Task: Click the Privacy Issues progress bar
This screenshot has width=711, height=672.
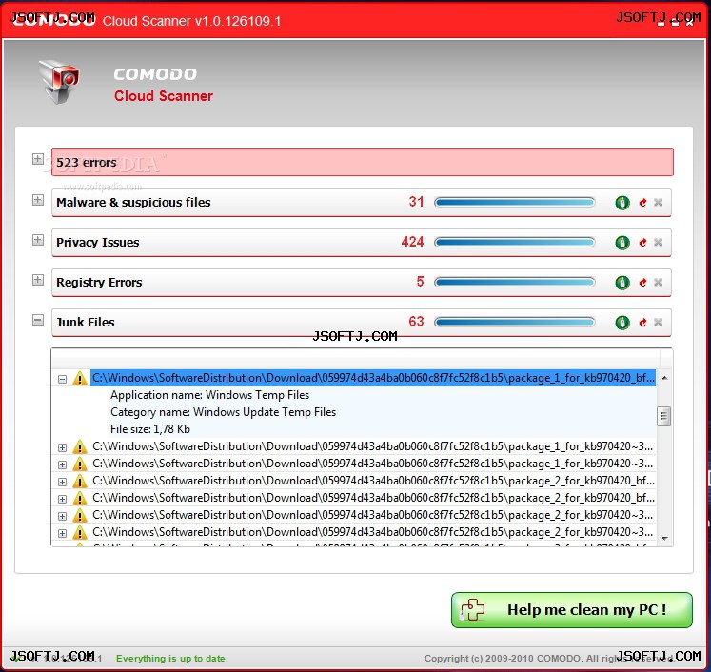Action: (x=515, y=242)
